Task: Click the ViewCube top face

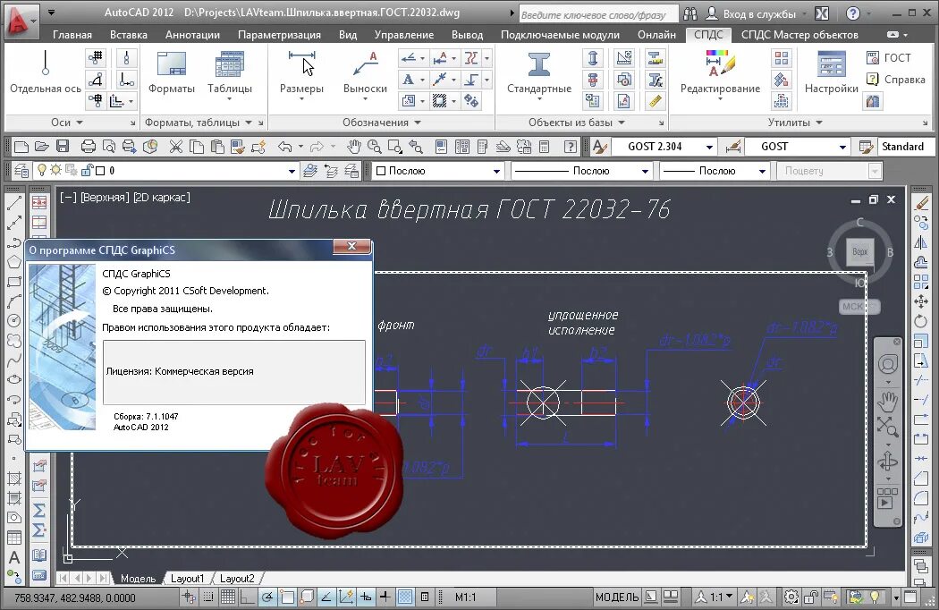Action: (860, 251)
